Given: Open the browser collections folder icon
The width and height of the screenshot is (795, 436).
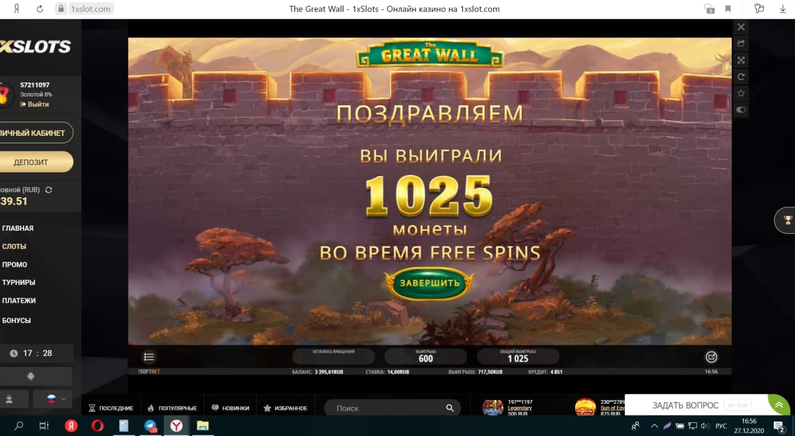Looking at the screenshot, I should (759, 9).
